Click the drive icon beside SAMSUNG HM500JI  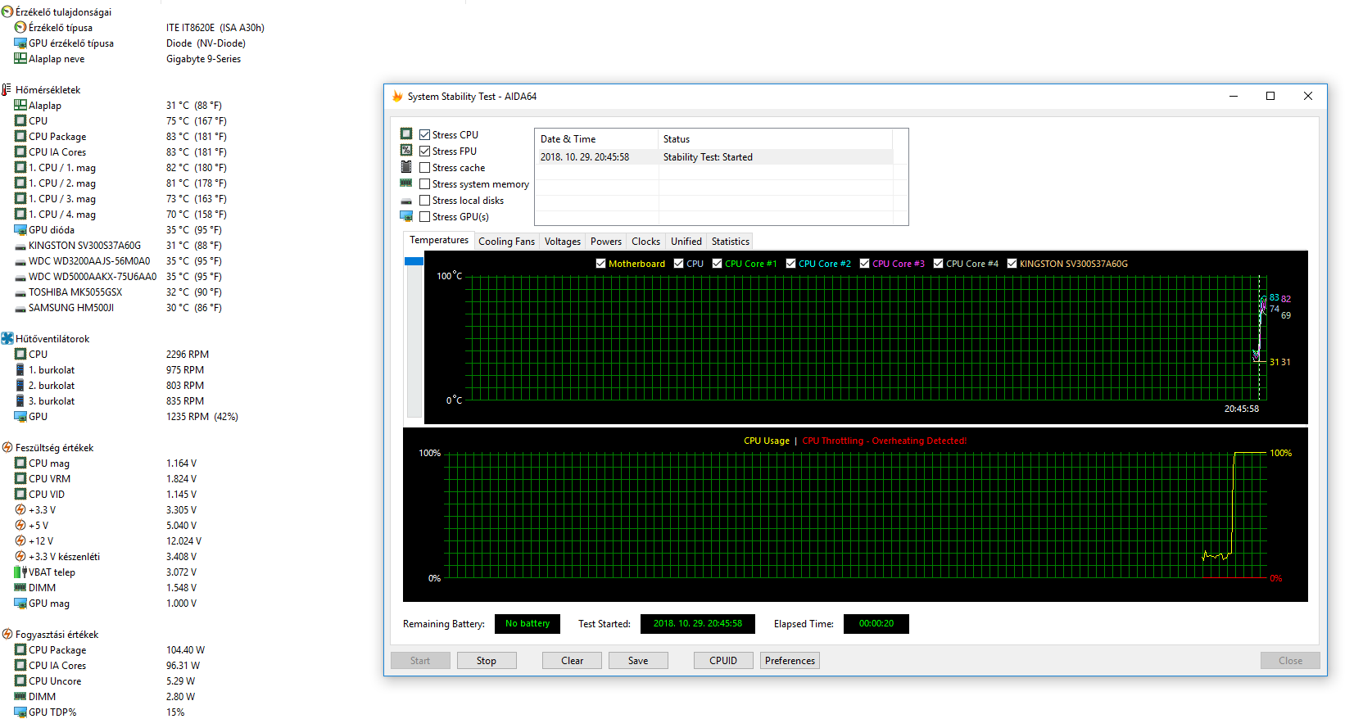[20, 308]
